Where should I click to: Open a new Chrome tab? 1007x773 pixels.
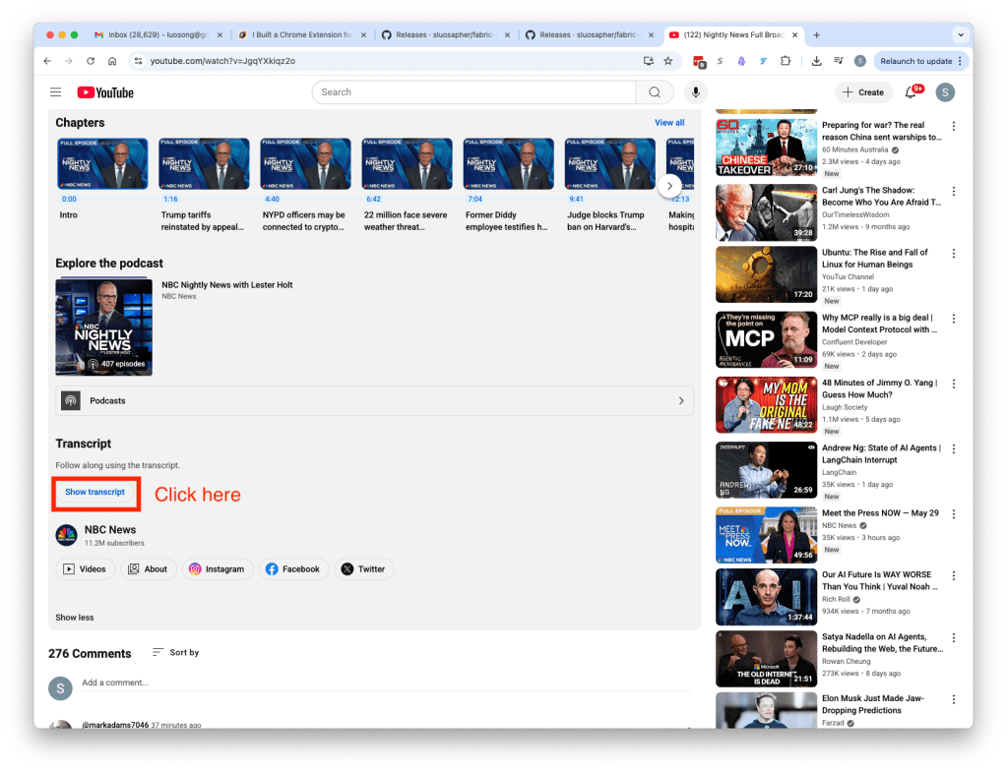(x=816, y=34)
